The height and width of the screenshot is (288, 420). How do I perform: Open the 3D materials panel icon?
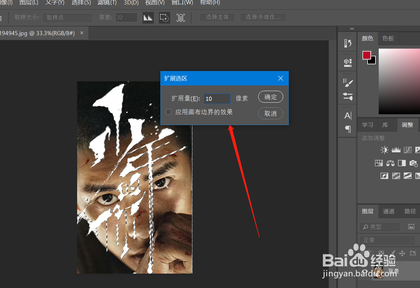click(348, 62)
